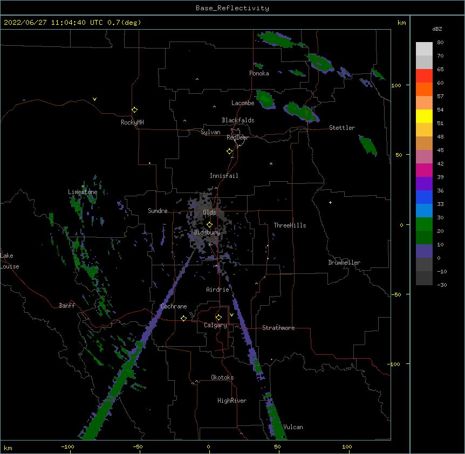Click the Stettler city label
This screenshot has width=465, height=454.
342,128
